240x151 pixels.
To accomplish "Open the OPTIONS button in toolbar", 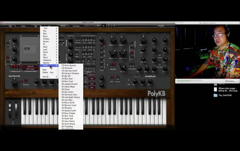I will [x=161, y=26].
